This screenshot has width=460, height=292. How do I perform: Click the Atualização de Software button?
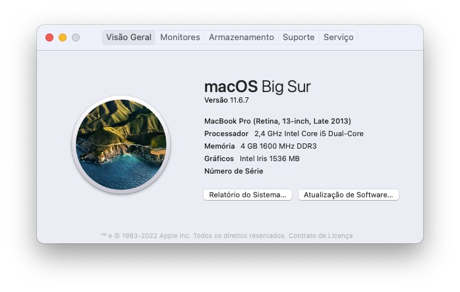(348, 195)
